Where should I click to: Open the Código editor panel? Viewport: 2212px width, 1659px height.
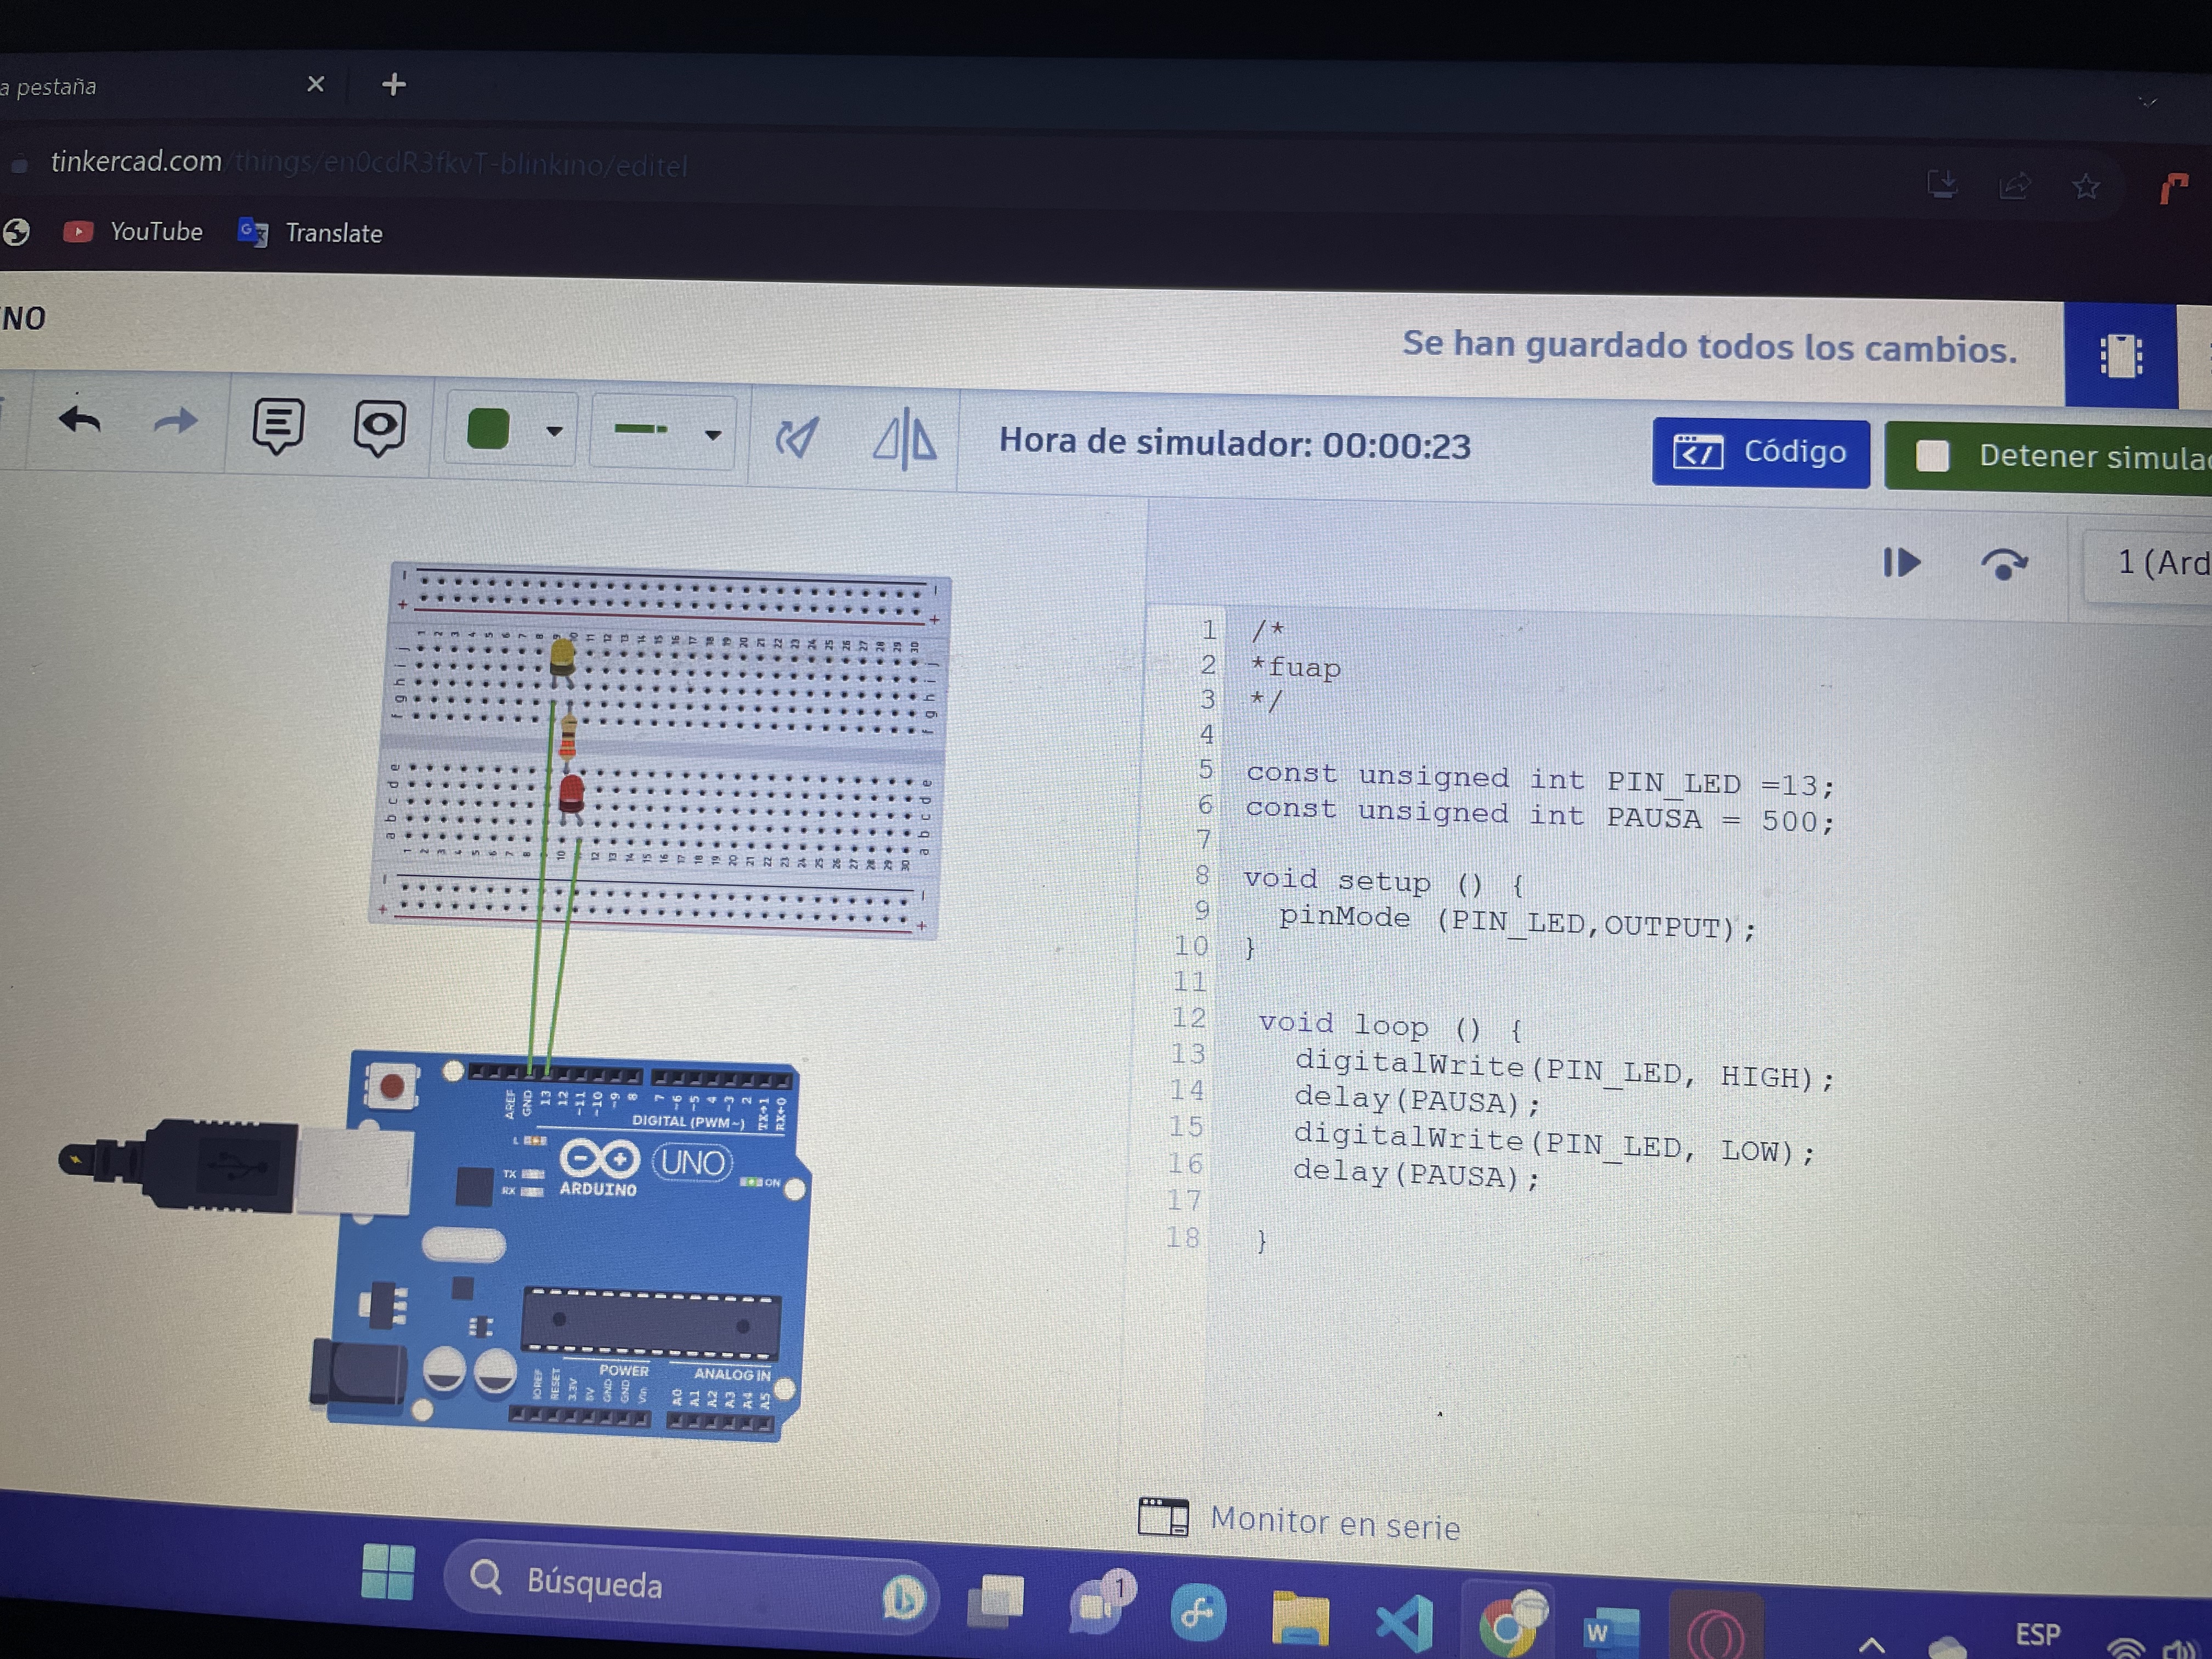tap(1760, 453)
